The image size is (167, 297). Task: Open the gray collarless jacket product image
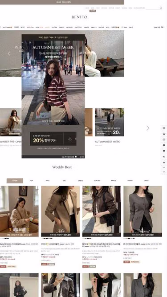click(x=143, y=211)
